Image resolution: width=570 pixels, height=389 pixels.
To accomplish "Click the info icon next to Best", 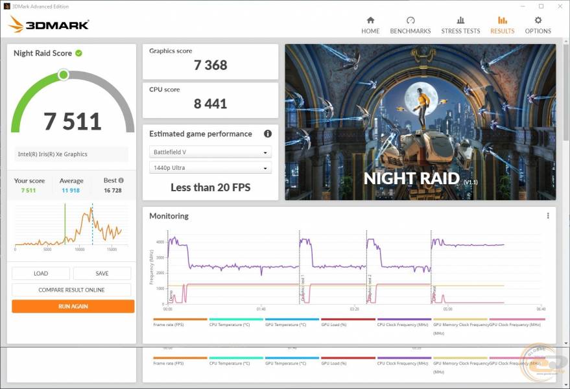I will (x=121, y=180).
